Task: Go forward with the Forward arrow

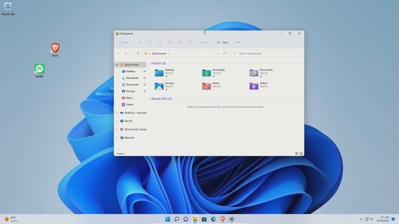Action: [x=125, y=54]
